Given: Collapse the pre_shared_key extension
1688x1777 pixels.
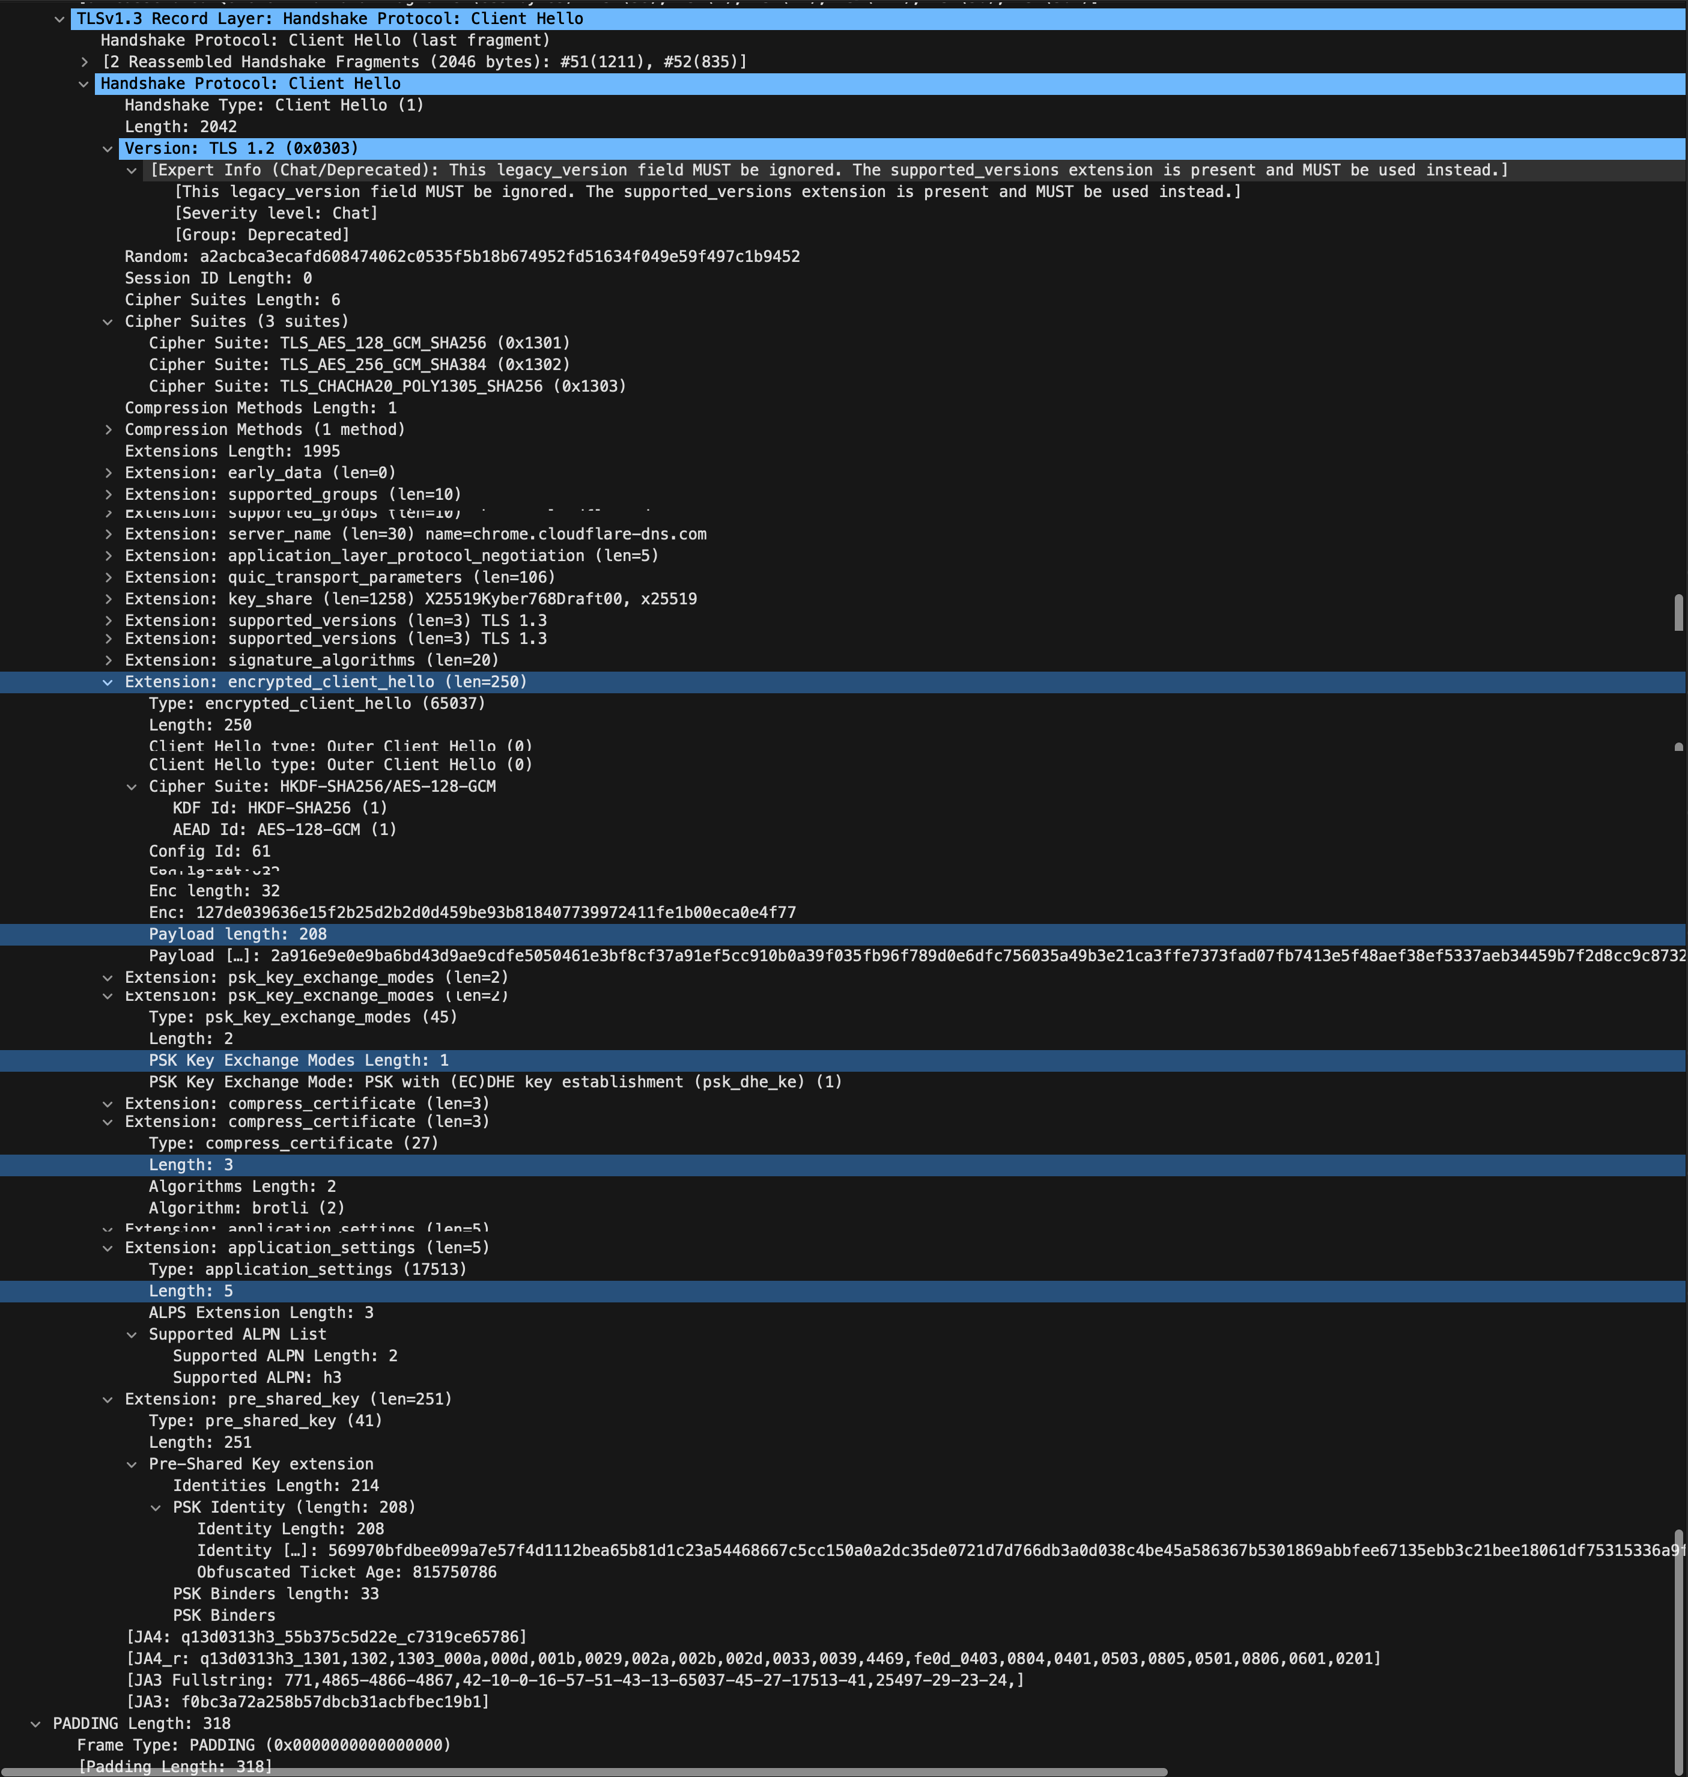Looking at the screenshot, I should pyautogui.click(x=108, y=1399).
